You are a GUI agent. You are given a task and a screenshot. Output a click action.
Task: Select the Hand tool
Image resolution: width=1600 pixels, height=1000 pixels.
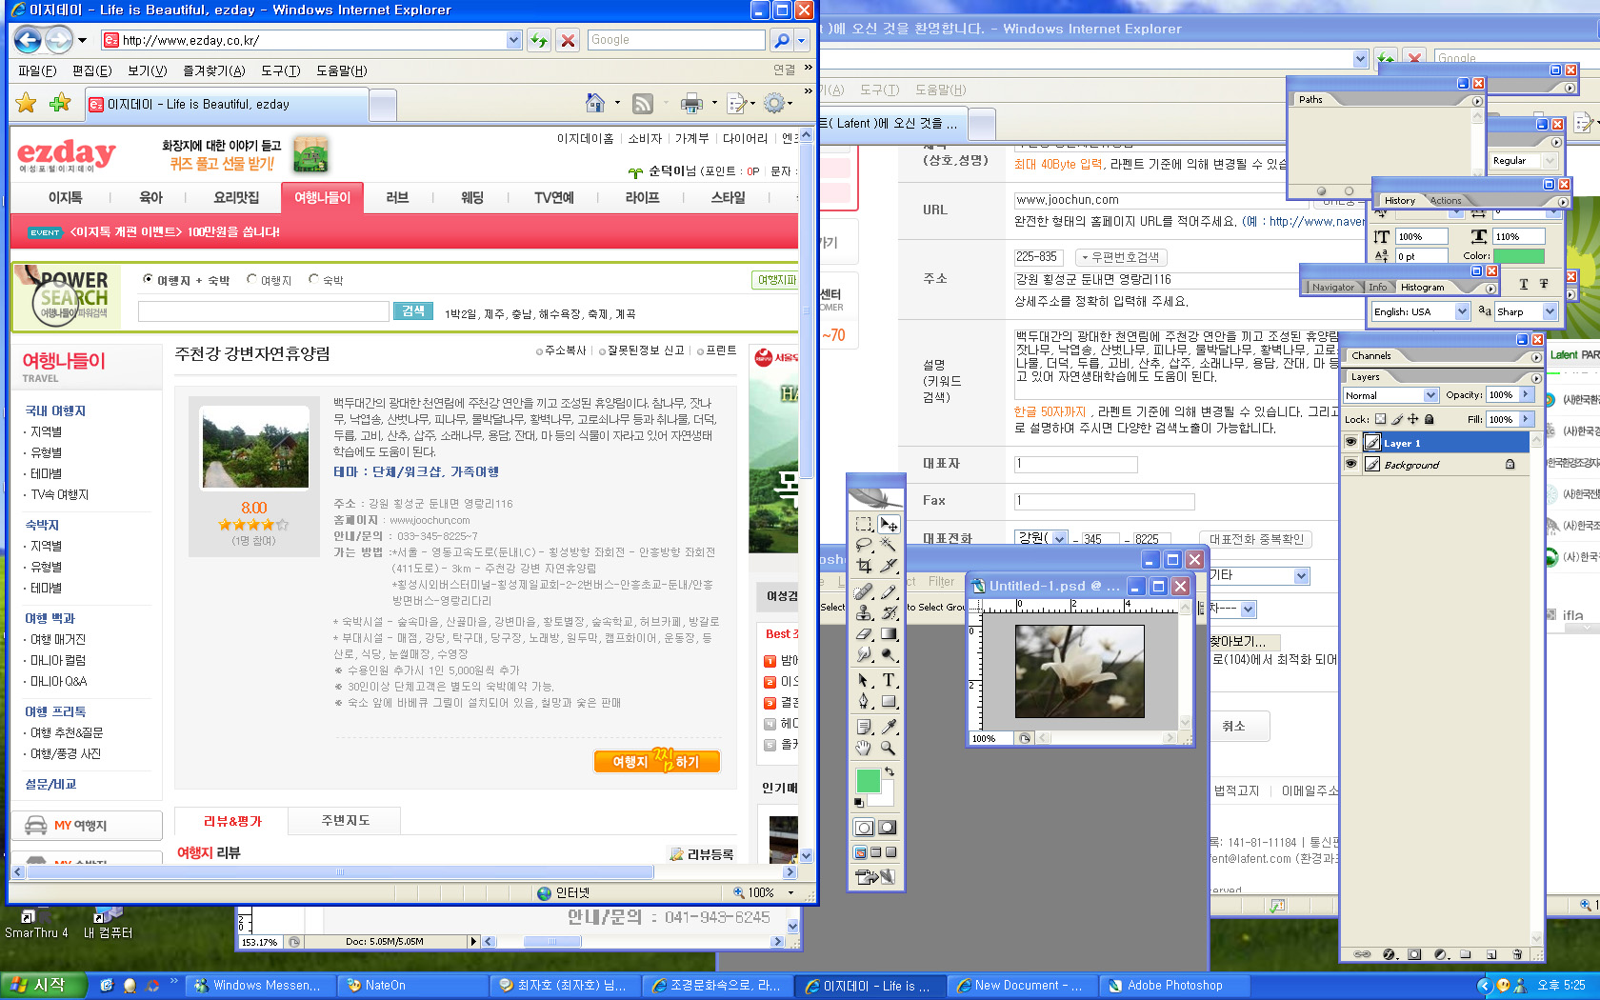(x=864, y=749)
